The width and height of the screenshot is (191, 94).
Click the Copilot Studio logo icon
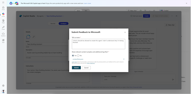pos(21,16)
